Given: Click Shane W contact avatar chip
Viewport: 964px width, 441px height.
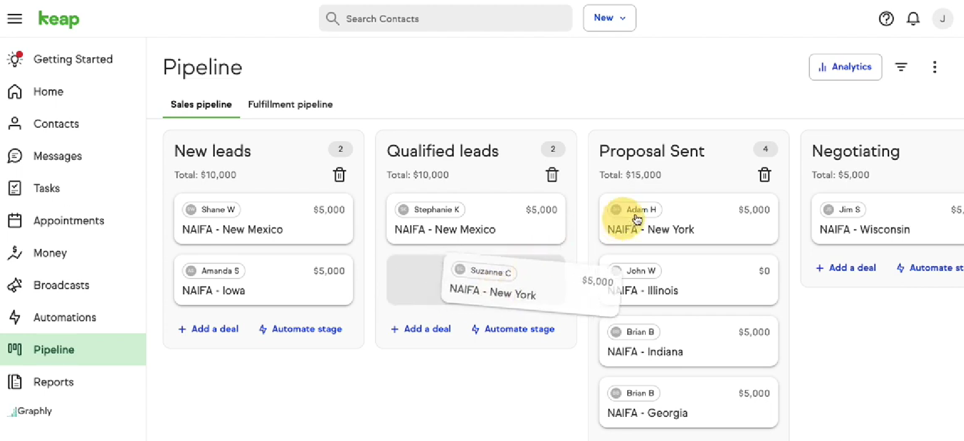Looking at the screenshot, I should (211, 210).
